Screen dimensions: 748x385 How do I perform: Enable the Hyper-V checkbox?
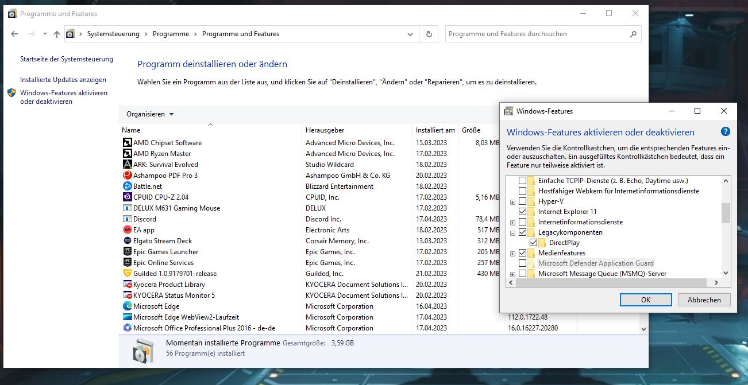[x=522, y=201]
